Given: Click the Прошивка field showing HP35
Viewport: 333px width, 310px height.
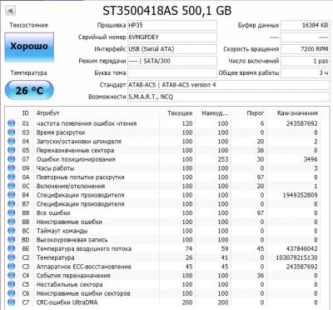Looking at the screenshot, I should [172, 25].
